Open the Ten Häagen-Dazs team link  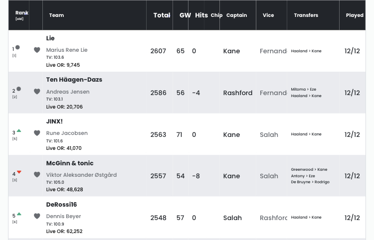tap(74, 80)
